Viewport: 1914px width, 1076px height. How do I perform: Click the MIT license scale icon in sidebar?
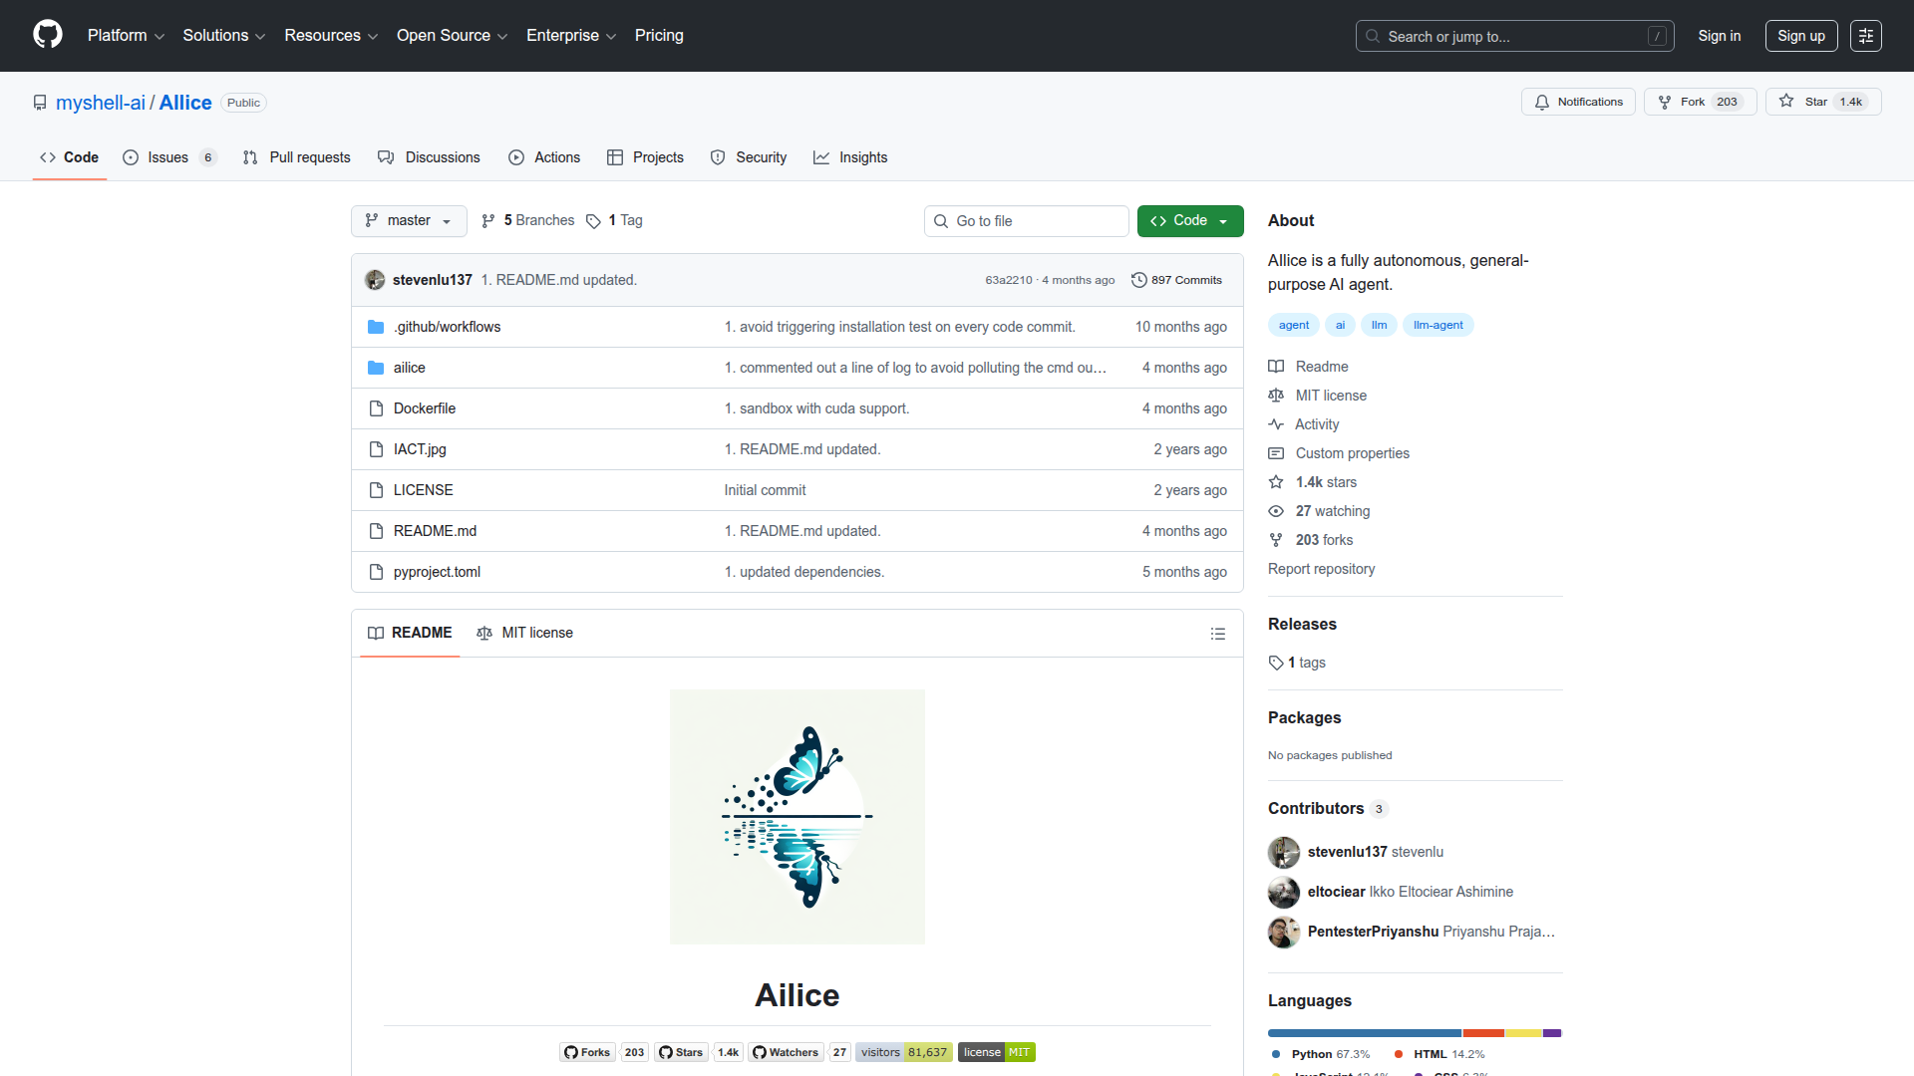(x=1276, y=396)
